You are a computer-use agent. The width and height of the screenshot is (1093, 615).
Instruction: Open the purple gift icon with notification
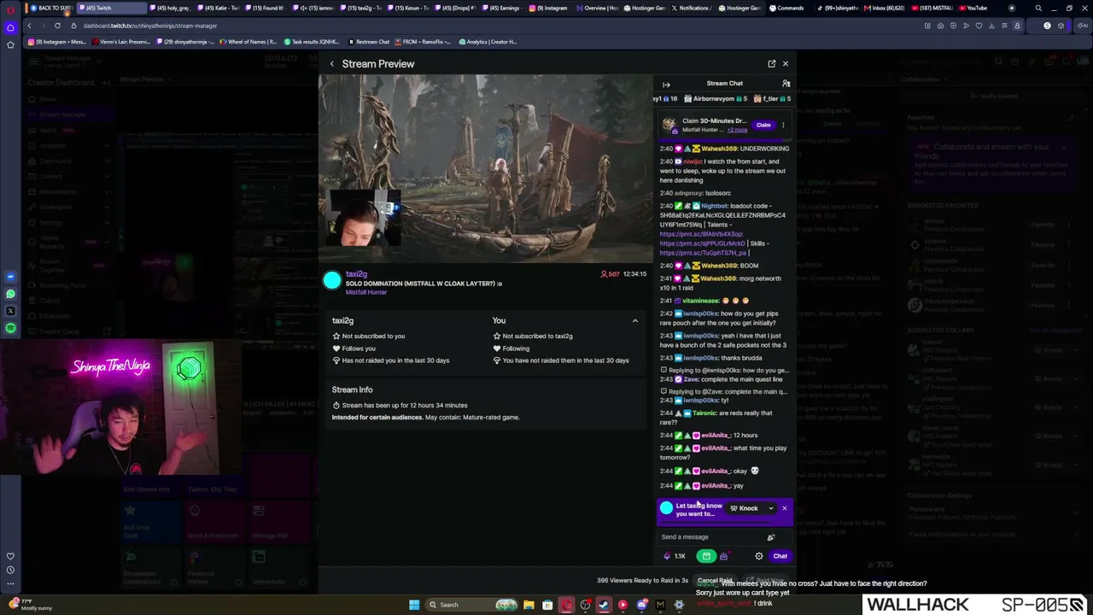724,556
